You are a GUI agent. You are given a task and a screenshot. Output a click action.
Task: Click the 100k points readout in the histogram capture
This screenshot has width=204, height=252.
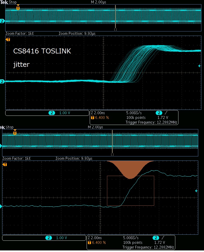[x=133, y=243]
